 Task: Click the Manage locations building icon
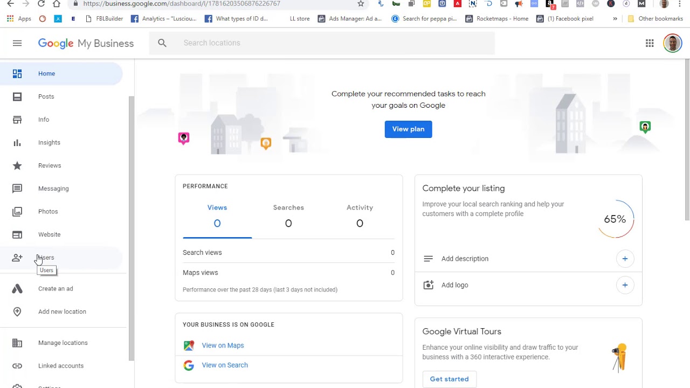(x=17, y=343)
